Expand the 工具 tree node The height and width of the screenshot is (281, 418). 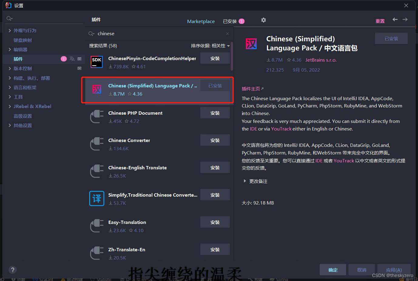(x=10, y=97)
